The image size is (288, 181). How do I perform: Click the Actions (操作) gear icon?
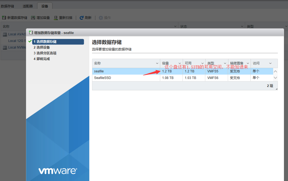click(x=101, y=18)
